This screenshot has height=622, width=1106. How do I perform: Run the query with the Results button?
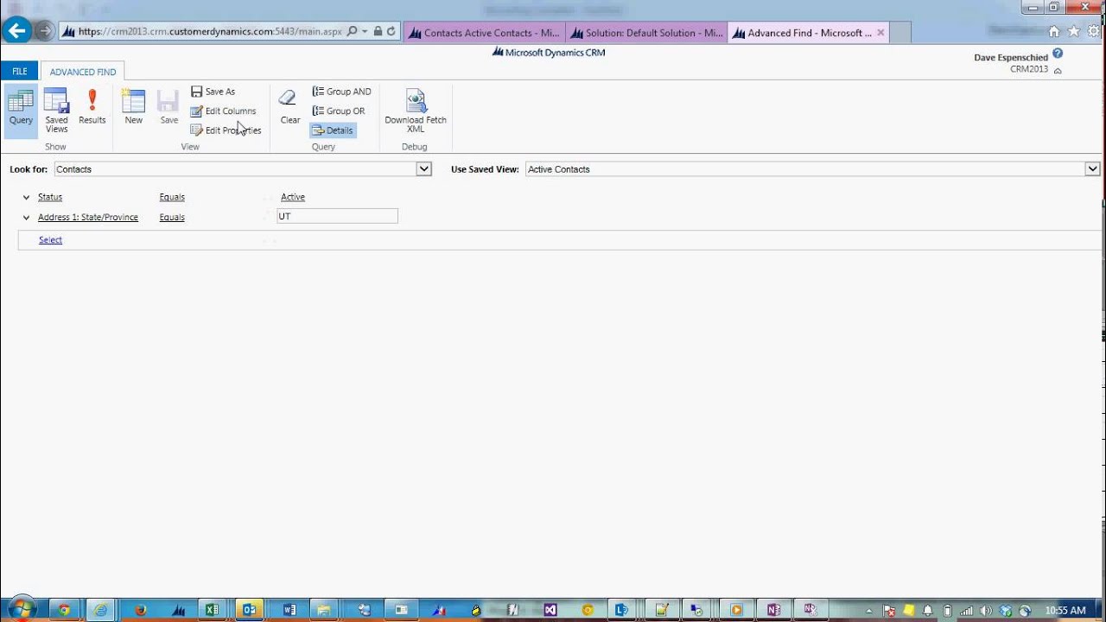(x=92, y=107)
